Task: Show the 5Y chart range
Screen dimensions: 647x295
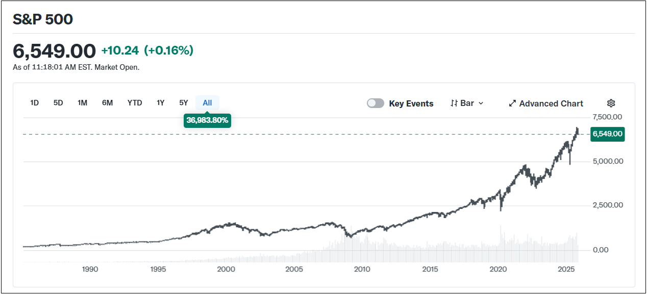Action: (x=184, y=103)
